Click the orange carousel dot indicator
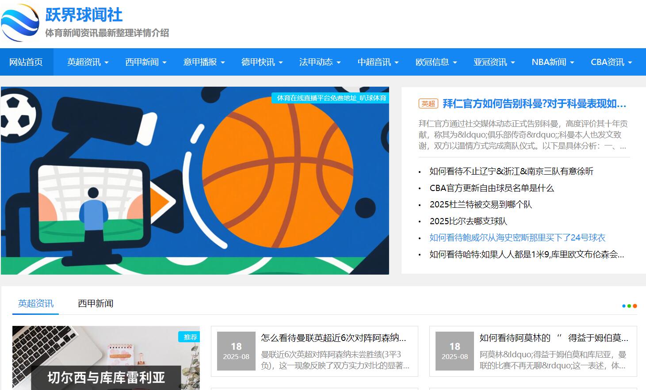The width and height of the screenshot is (646, 390). 635,306
